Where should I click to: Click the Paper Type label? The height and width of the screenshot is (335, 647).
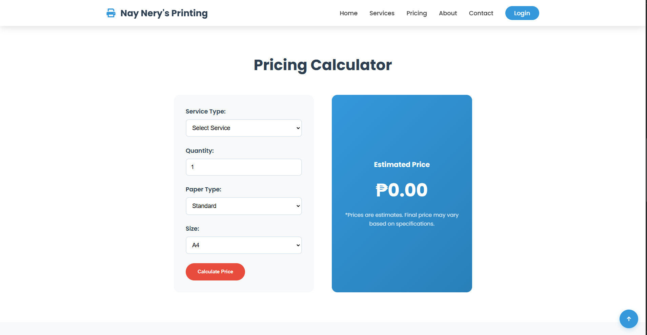[x=203, y=189]
